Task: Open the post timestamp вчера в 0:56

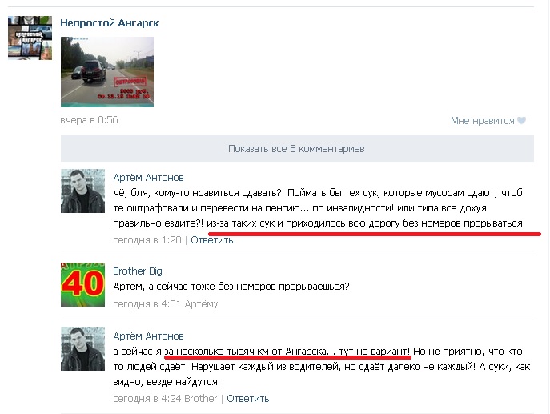Action: click(89, 120)
